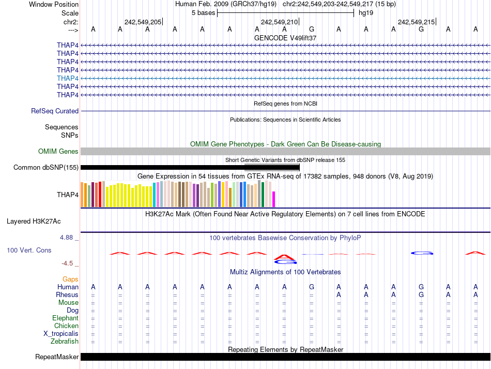This screenshot has height=369, width=491.
Task: Click the Gaps label in alignment track
Action: (x=70, y=279)
